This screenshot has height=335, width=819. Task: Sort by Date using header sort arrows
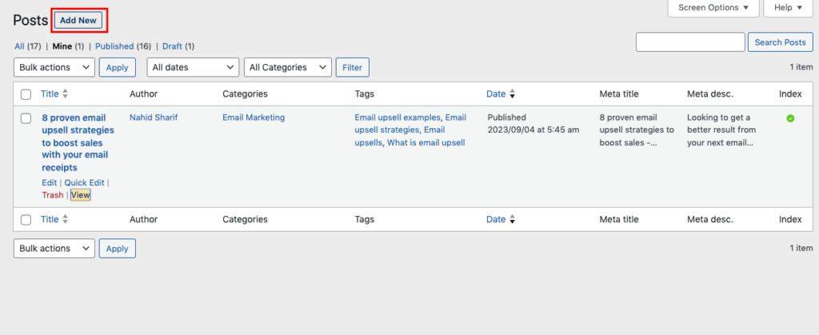point(513,94)
